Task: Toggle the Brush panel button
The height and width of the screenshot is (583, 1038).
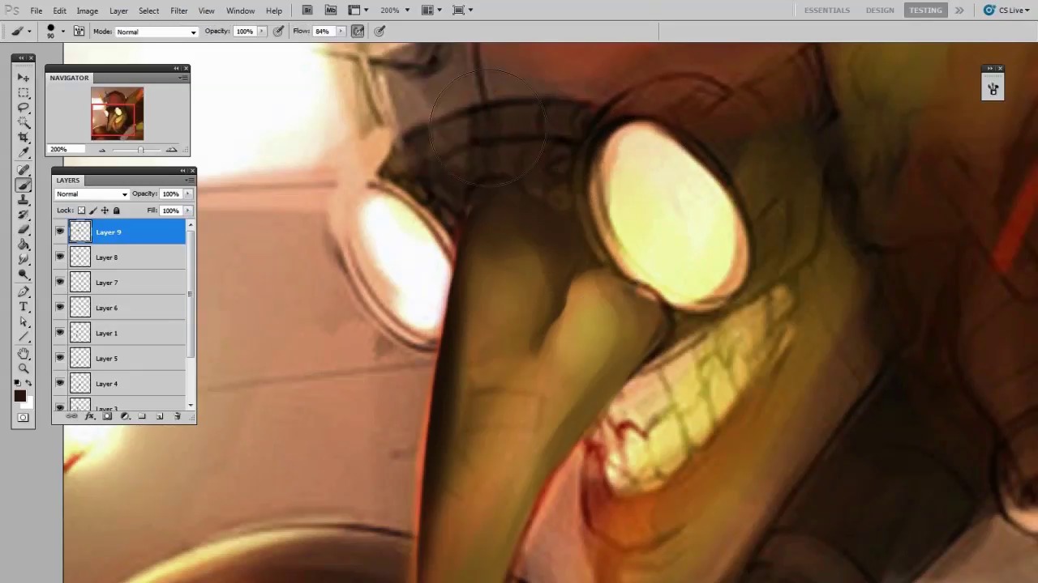Action: pyautogui.click(x=79, y=32)
